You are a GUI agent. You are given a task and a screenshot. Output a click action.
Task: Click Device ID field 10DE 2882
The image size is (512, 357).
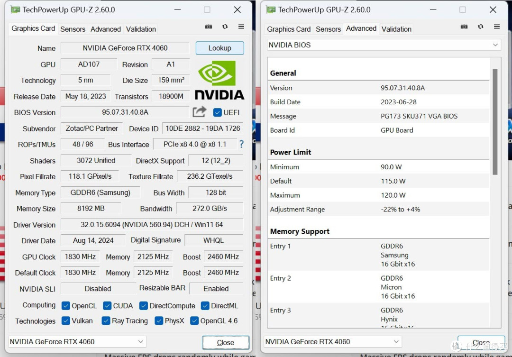(x=203, y=128)
